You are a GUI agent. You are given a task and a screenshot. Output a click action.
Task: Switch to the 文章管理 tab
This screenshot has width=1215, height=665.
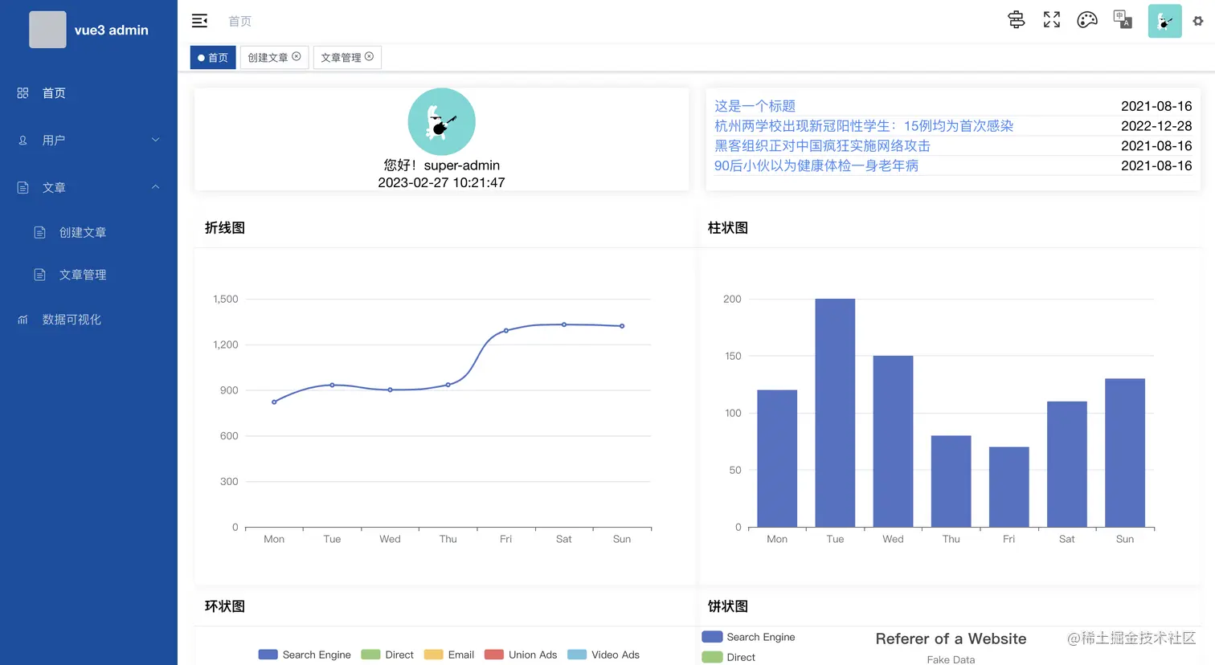click(347, 58)
